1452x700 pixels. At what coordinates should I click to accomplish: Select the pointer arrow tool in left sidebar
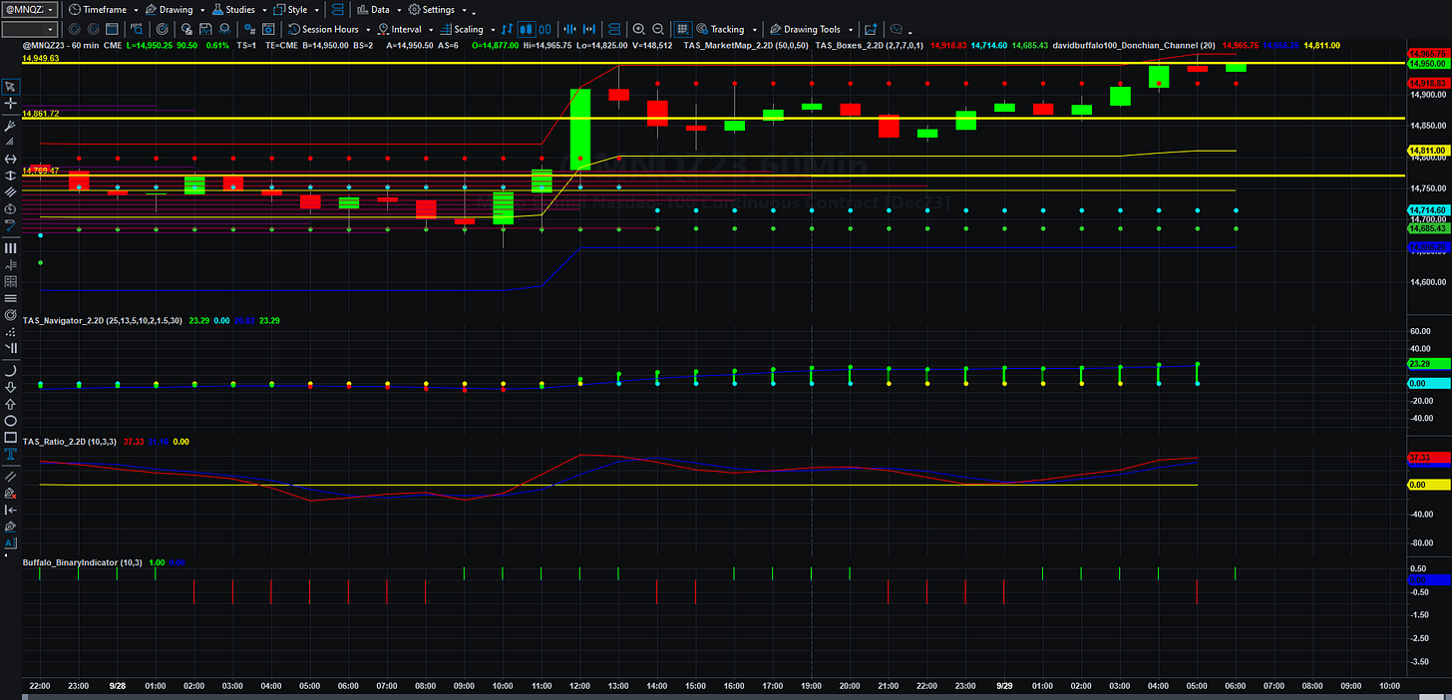(x=10, y=88)
